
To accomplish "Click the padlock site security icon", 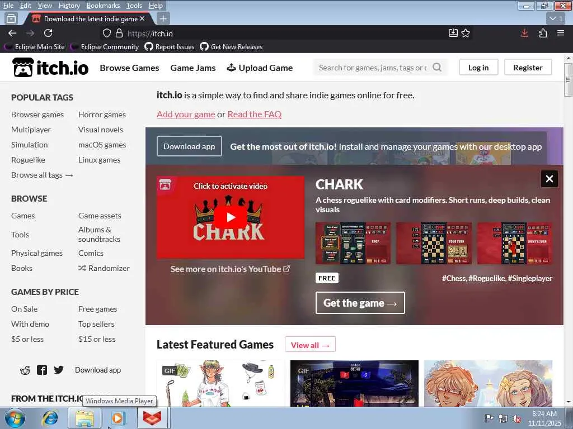I will (x=119, y=33).
